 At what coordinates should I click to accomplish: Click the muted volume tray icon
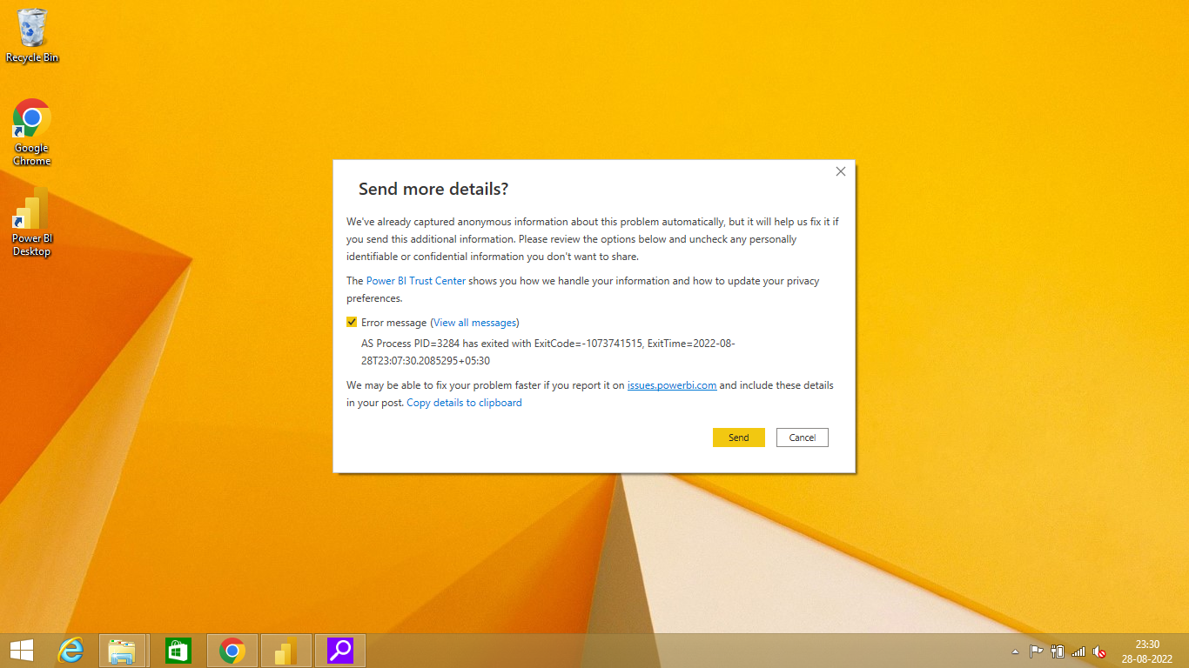point(1099,651)
